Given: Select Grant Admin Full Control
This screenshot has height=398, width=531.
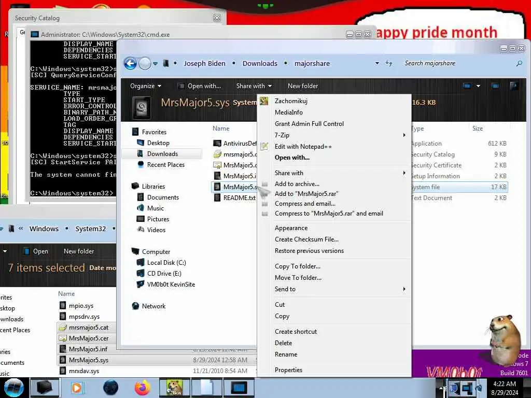Looking at the screenshot, I should [334, 124].
